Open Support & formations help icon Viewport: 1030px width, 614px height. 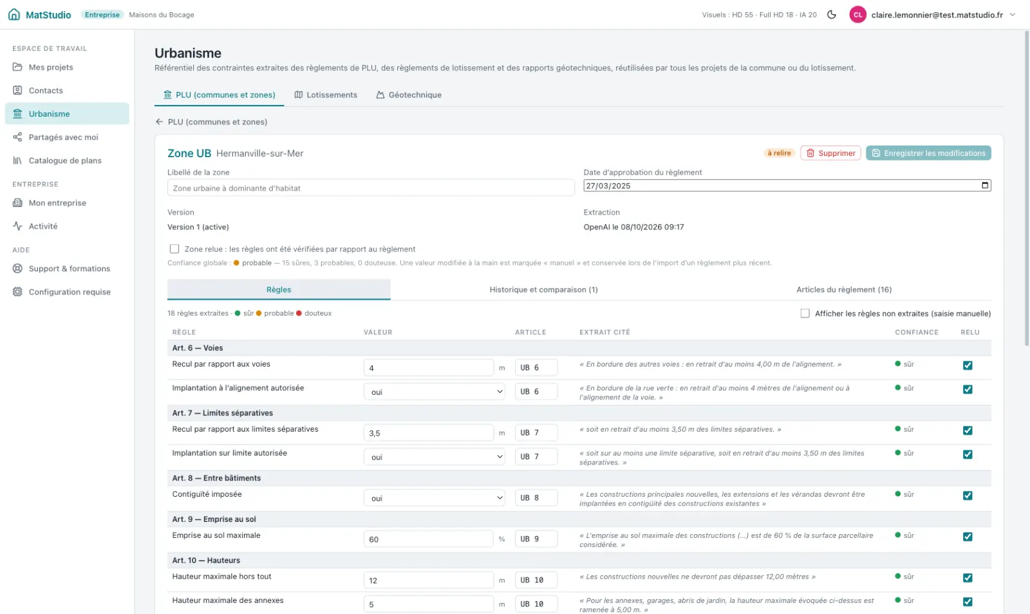(x=17, y=269)
